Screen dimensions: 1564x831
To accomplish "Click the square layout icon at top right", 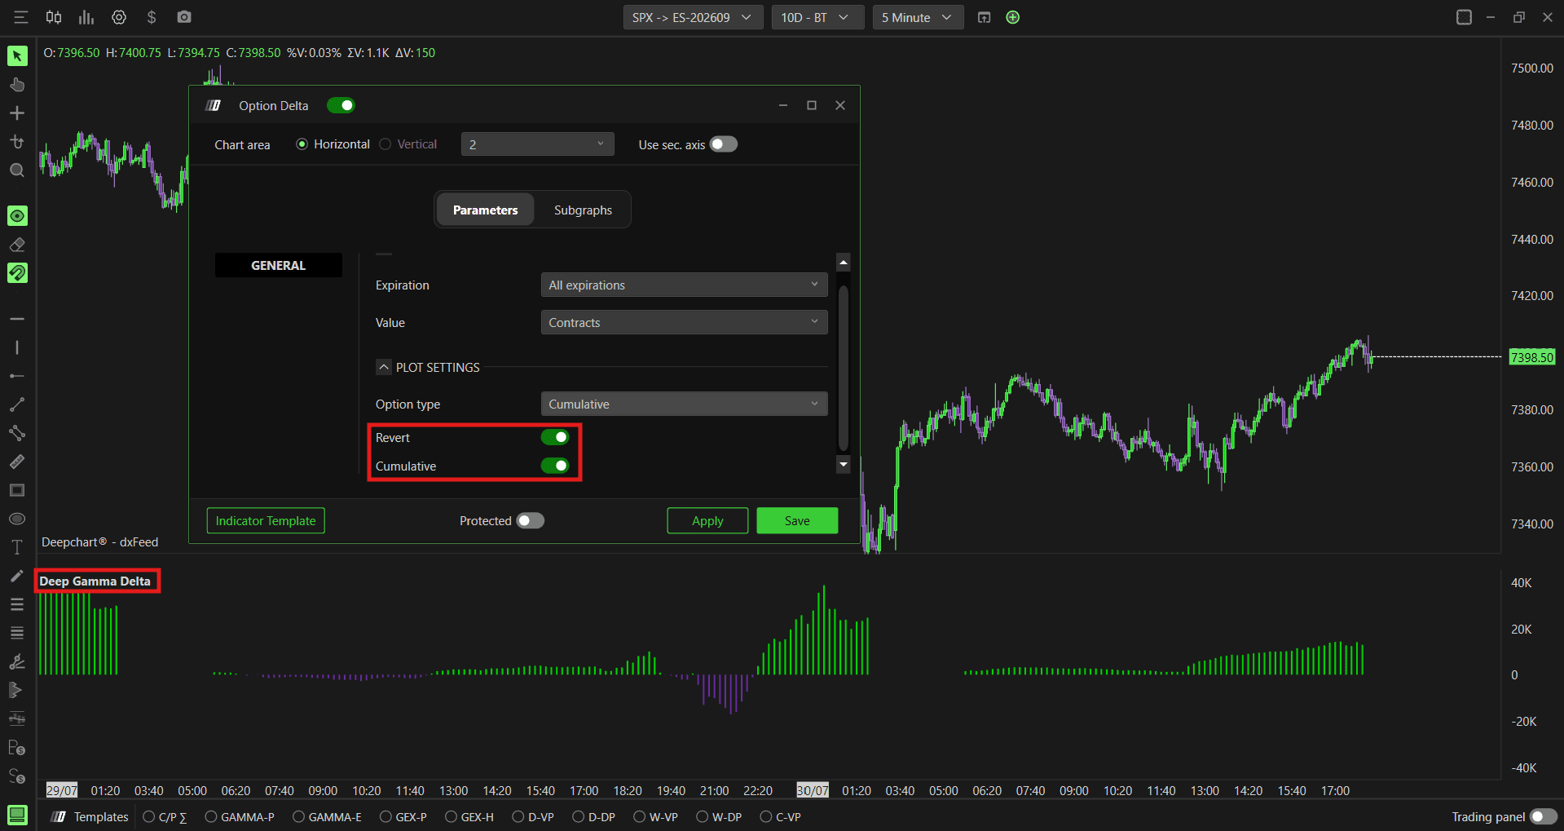I will 1464,17.
